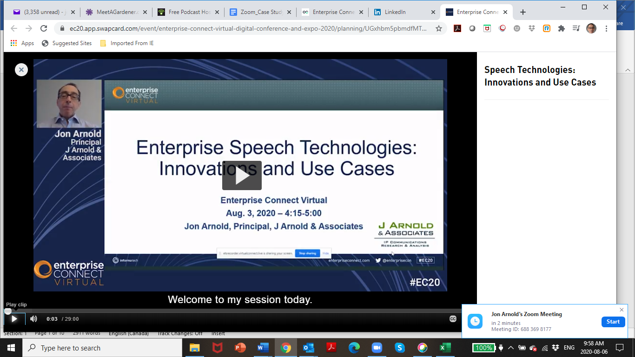Go back to the previous page
Viewport: 635px width, 357px height.
point(14,28)
